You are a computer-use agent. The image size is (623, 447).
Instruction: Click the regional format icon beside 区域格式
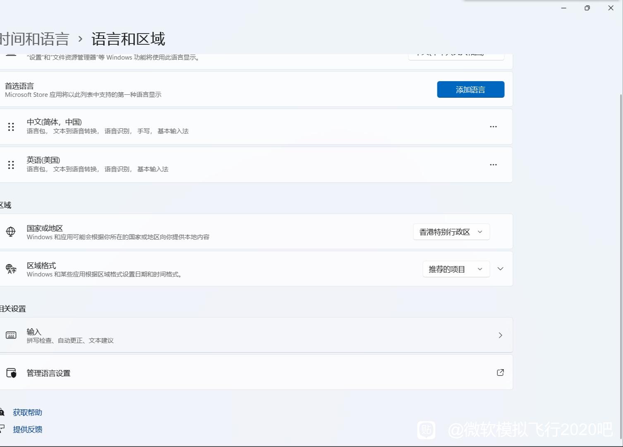click(11, 269)
